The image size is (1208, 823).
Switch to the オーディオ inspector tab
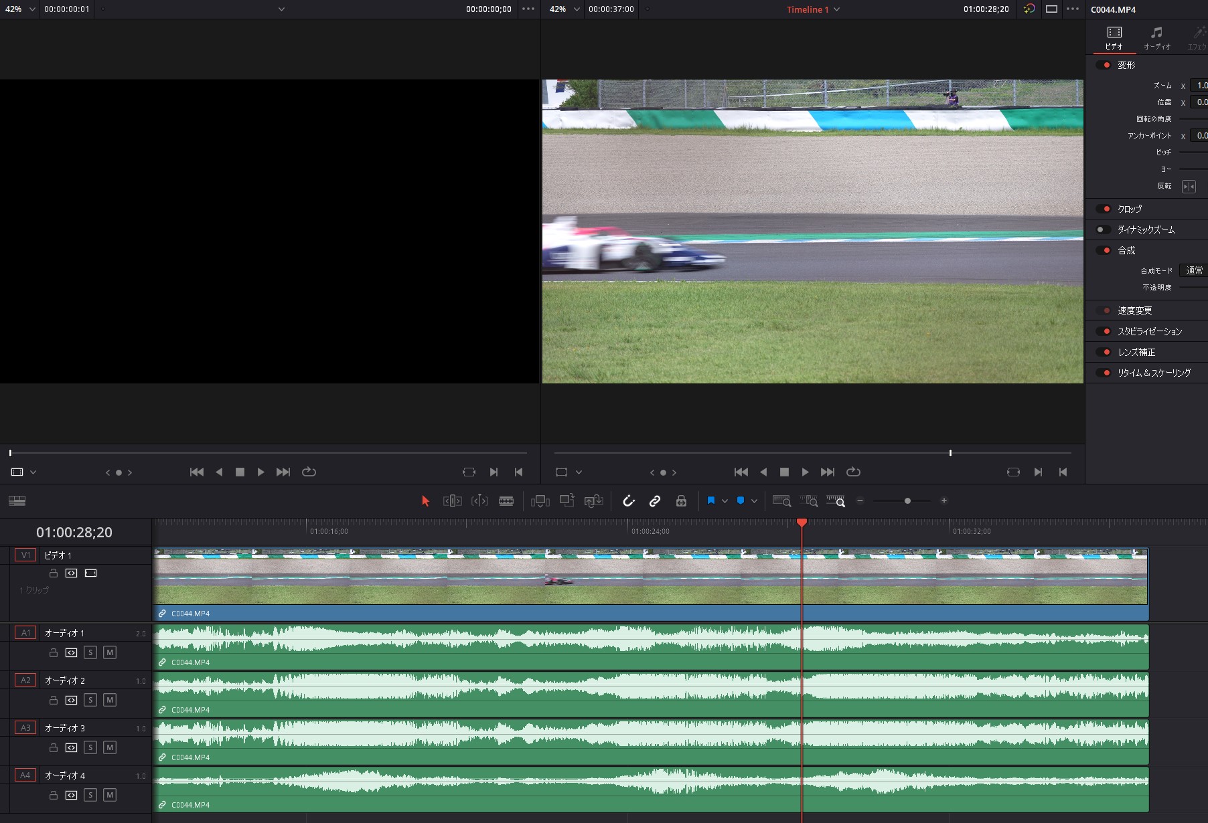1156,38
